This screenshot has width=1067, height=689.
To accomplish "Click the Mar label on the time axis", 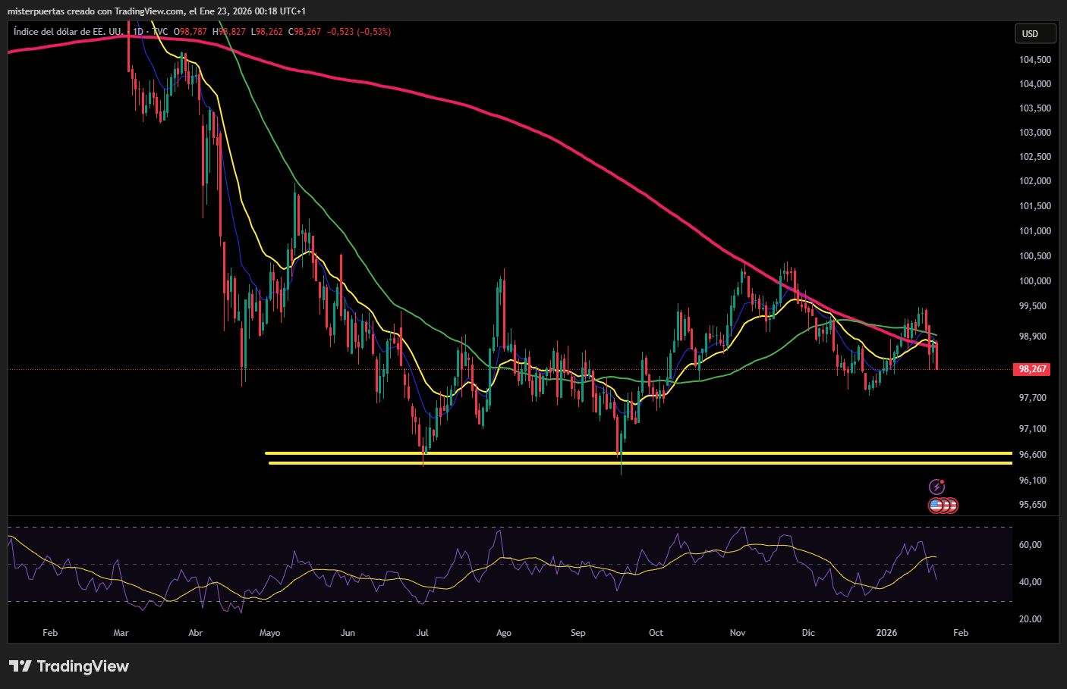I will (x=121, y=633).
